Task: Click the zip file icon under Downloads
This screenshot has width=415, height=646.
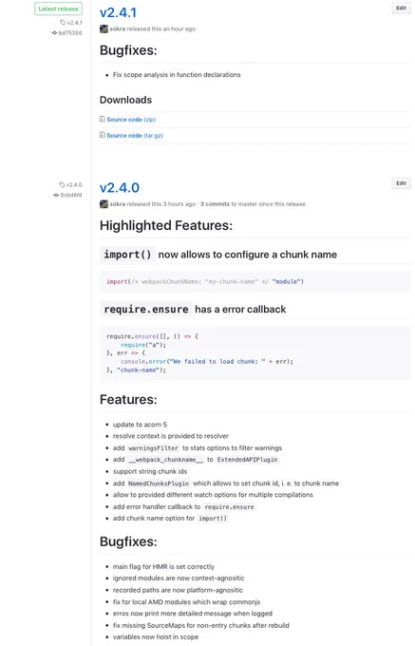Action: tap(103, 119)
